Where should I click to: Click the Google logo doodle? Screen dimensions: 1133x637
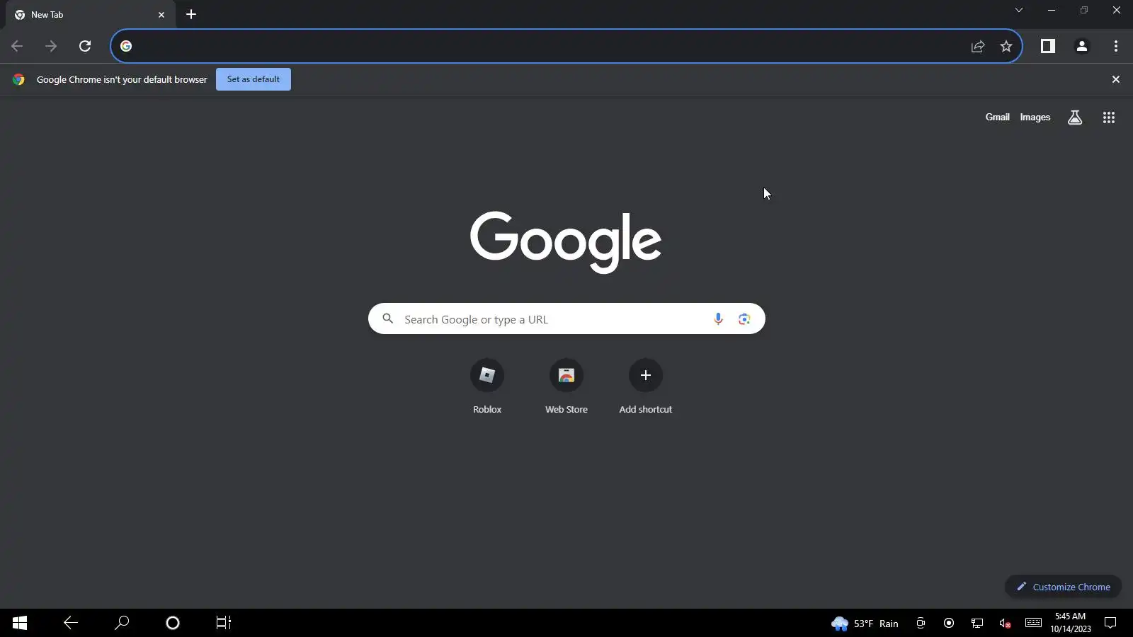coord(566,242)
